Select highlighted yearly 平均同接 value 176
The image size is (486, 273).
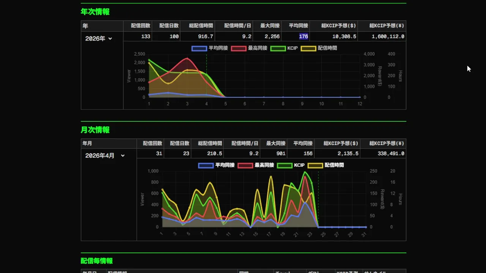click(x=303, y=36)
